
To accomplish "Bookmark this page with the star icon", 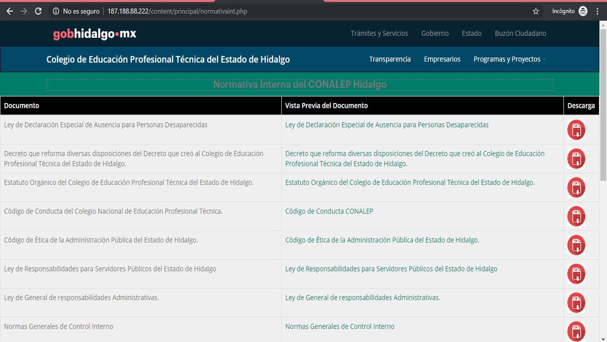I will 536,11.
